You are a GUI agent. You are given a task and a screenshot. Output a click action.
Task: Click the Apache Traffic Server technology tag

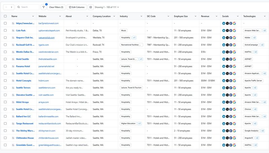coord(253,81)
